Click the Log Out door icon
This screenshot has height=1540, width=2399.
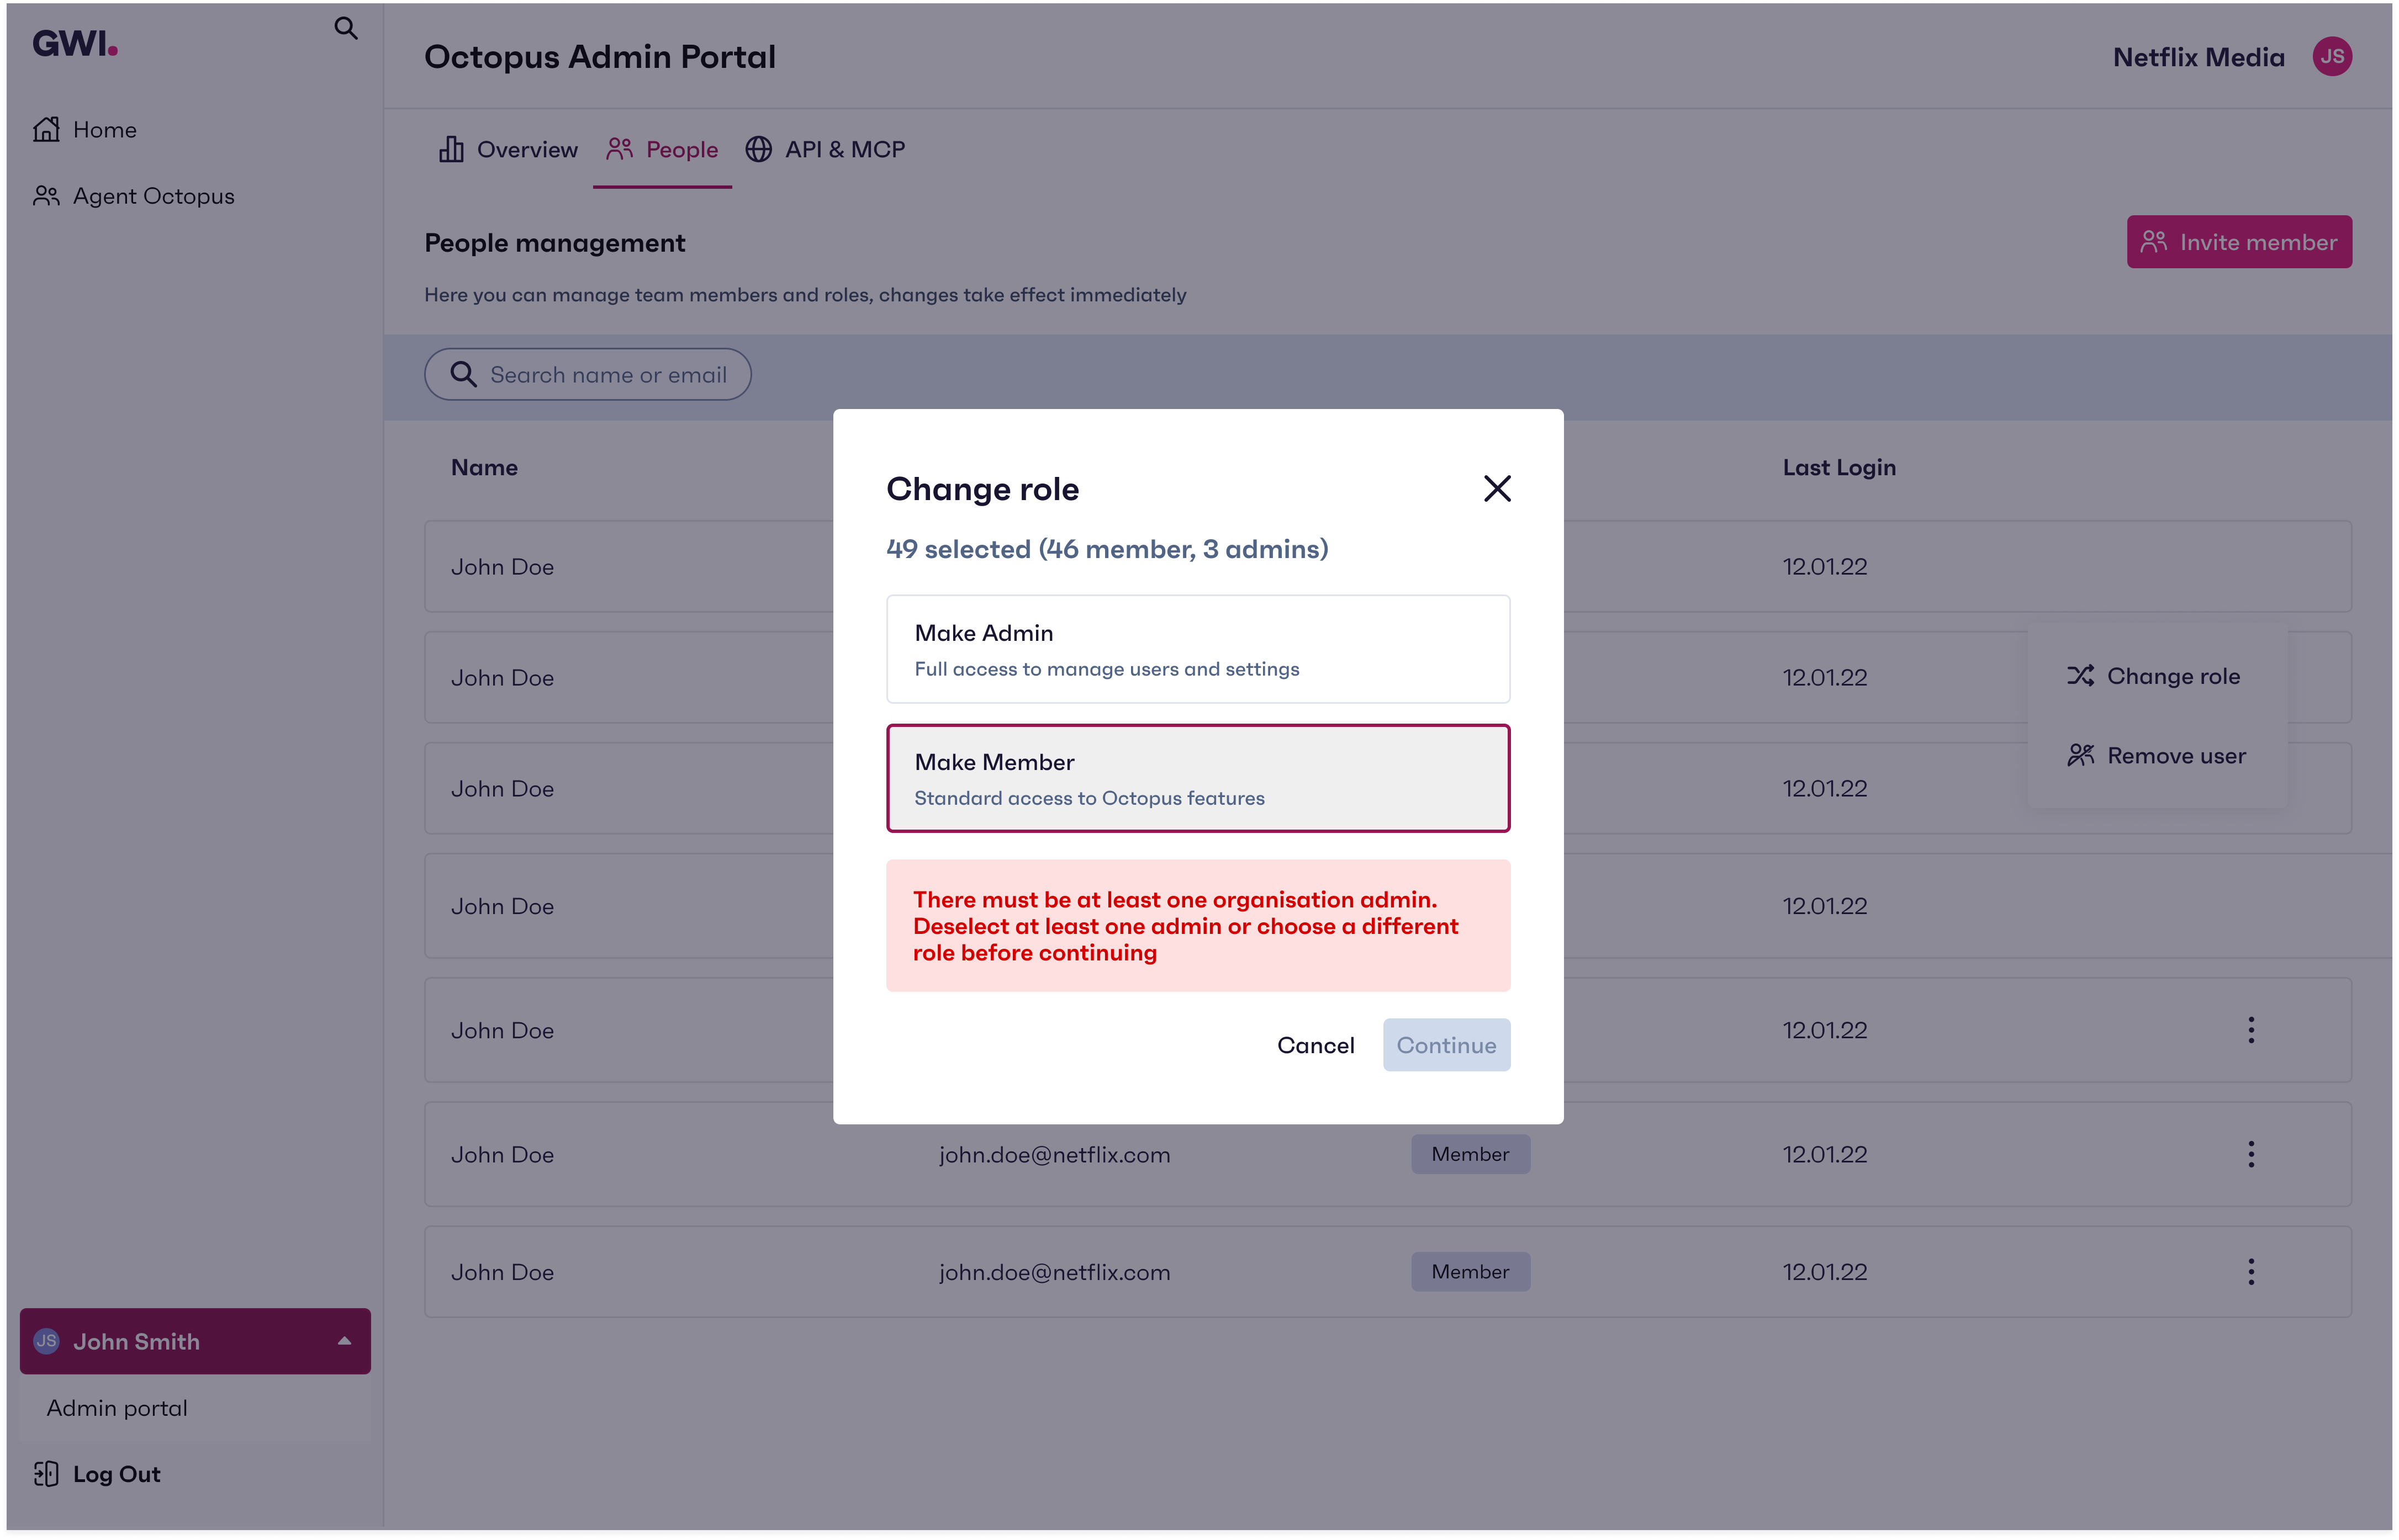46,1475
